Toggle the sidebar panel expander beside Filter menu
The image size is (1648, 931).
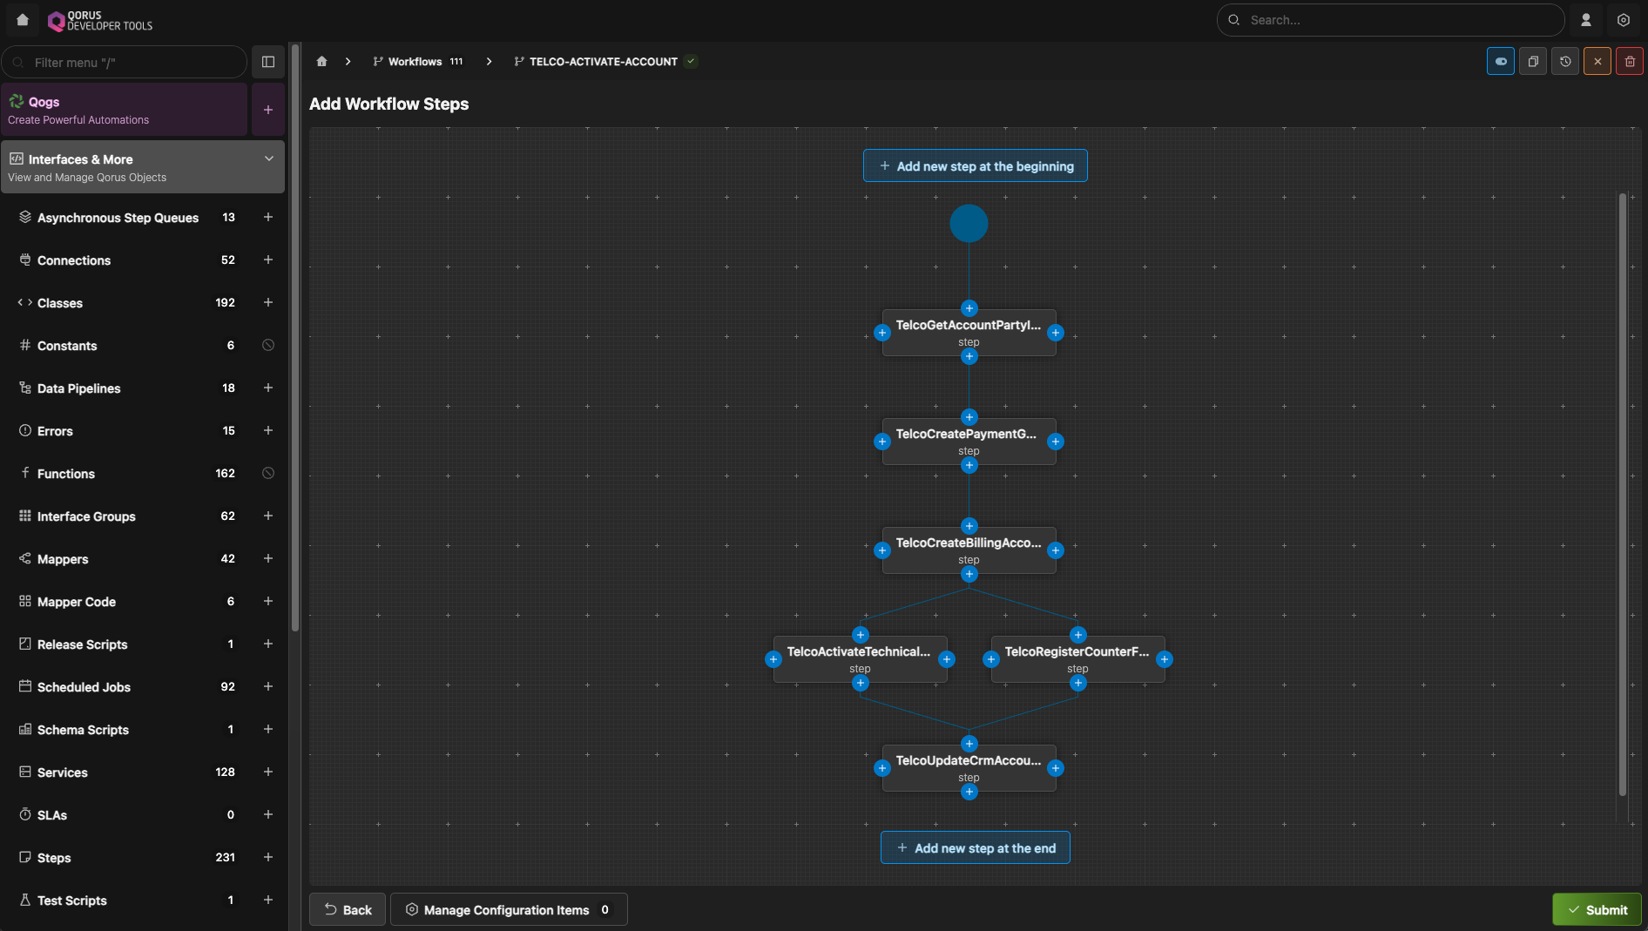click(267, 62)
